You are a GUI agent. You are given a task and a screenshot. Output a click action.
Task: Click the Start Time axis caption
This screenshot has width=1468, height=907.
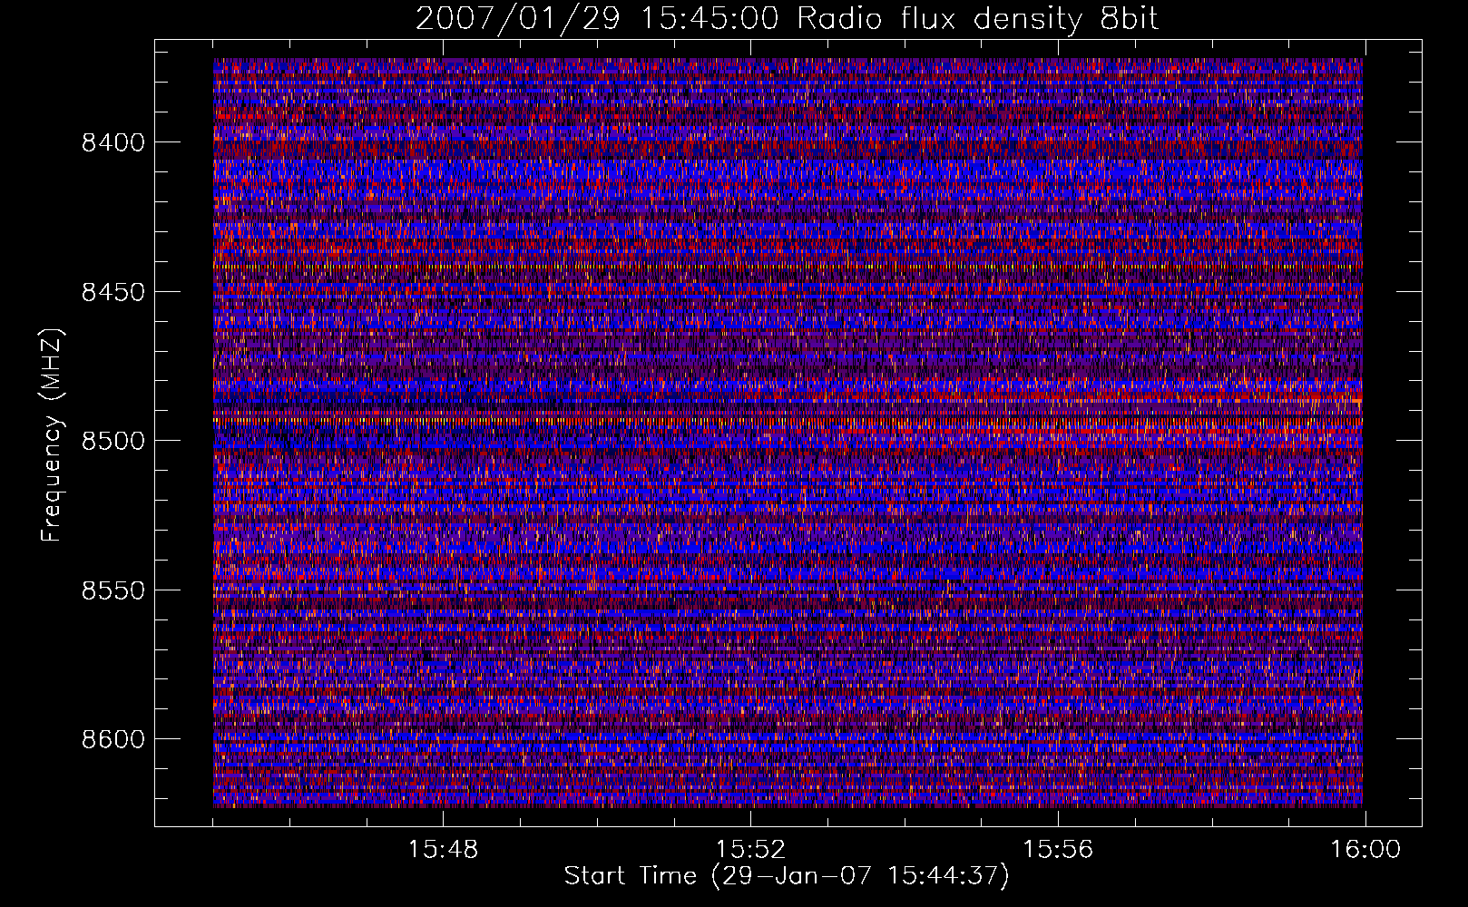tap(787, 876)
